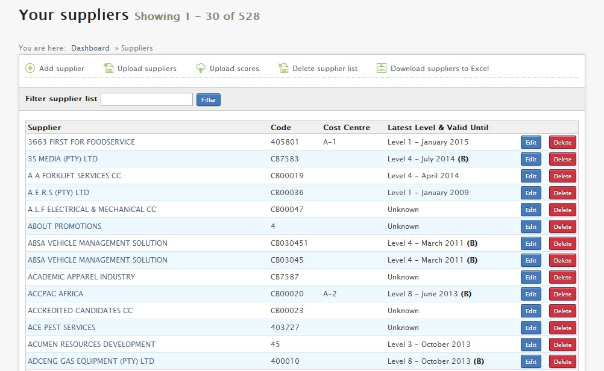Click the Cost Centre column header
Screen dimensions: 604x371
pos(347,128)
